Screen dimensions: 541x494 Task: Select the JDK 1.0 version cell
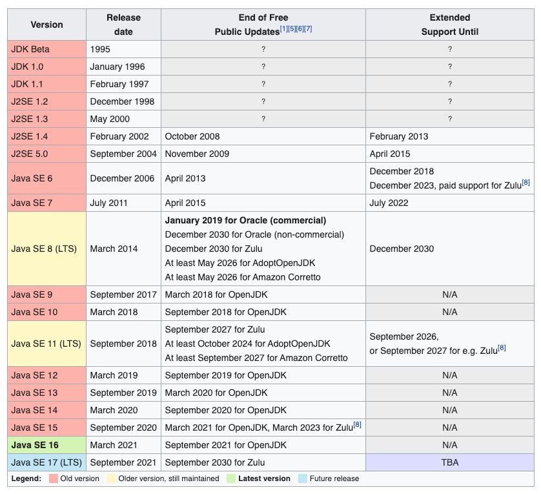tap(47, 67)
